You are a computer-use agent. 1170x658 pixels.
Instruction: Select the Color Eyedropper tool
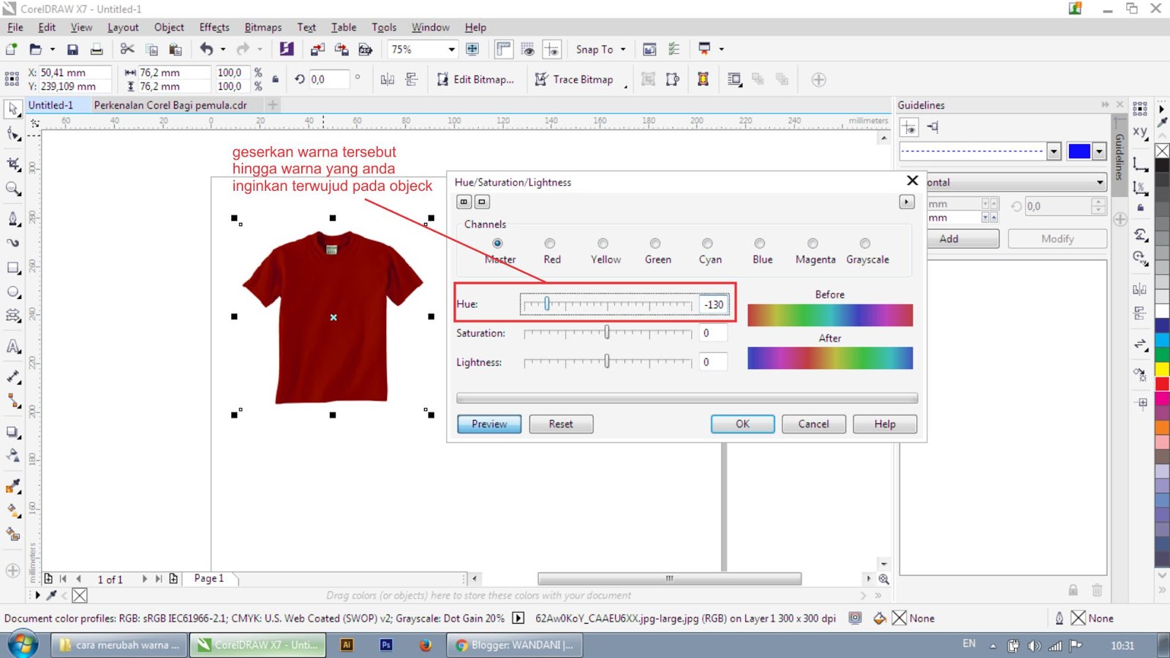13,485
